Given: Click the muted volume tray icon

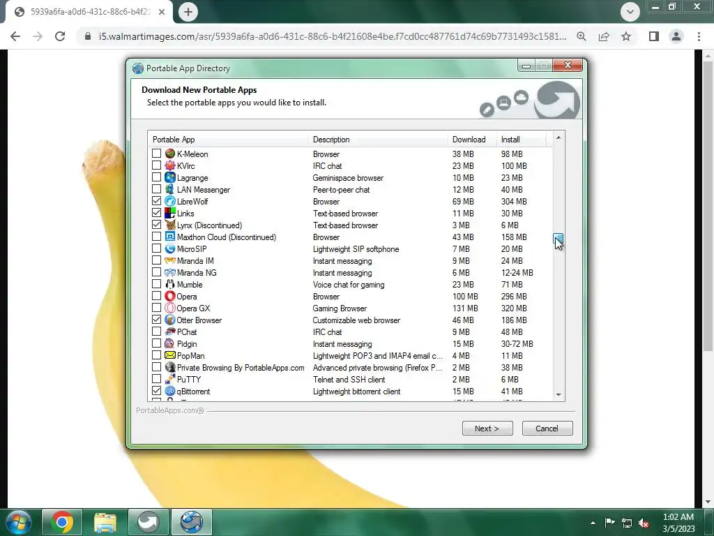Looking at the screenshot, I should (644, 523).
